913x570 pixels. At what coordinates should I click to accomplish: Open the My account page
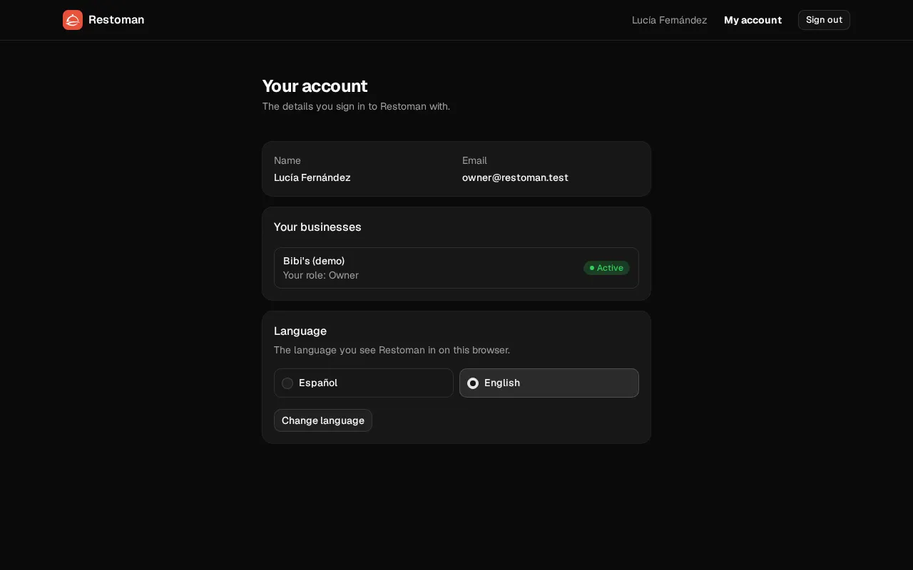pos(753,20)
